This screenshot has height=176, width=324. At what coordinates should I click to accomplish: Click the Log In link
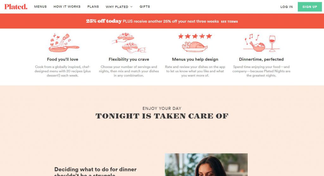pos(286,7)
